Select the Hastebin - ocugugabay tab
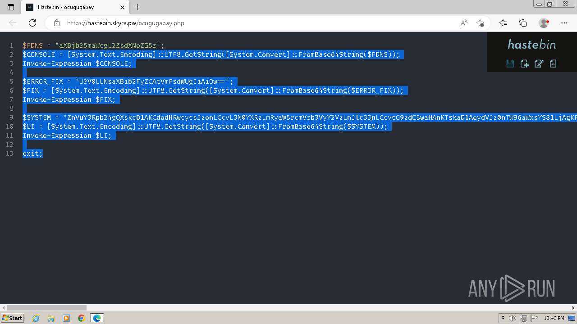This screenshot has width=577, height=324. 75,7
